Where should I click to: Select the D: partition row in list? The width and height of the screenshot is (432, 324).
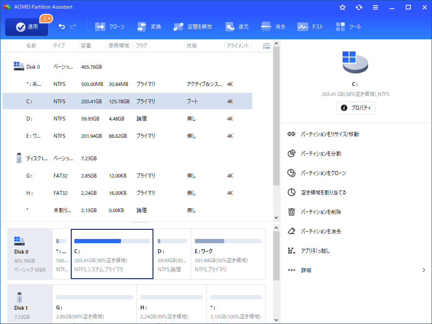(127, 119)
